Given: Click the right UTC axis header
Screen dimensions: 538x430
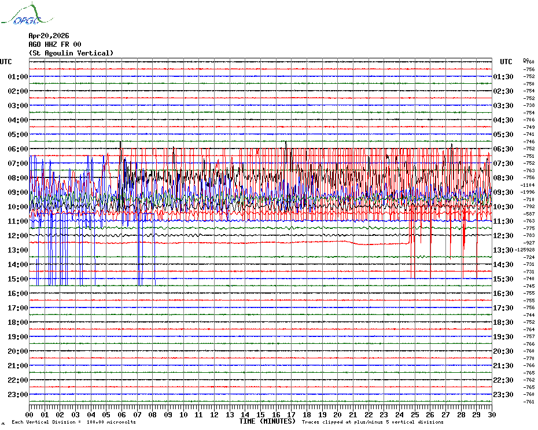Looking at the screenshot, I should pos(506,62).
